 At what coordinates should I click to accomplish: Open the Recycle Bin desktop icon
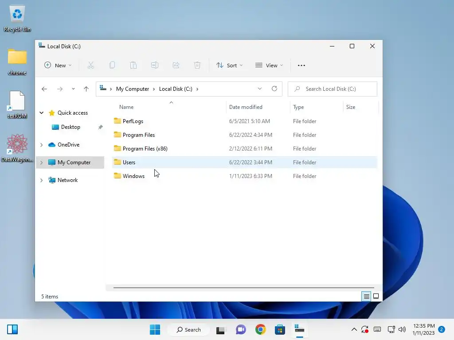[17, 19]
